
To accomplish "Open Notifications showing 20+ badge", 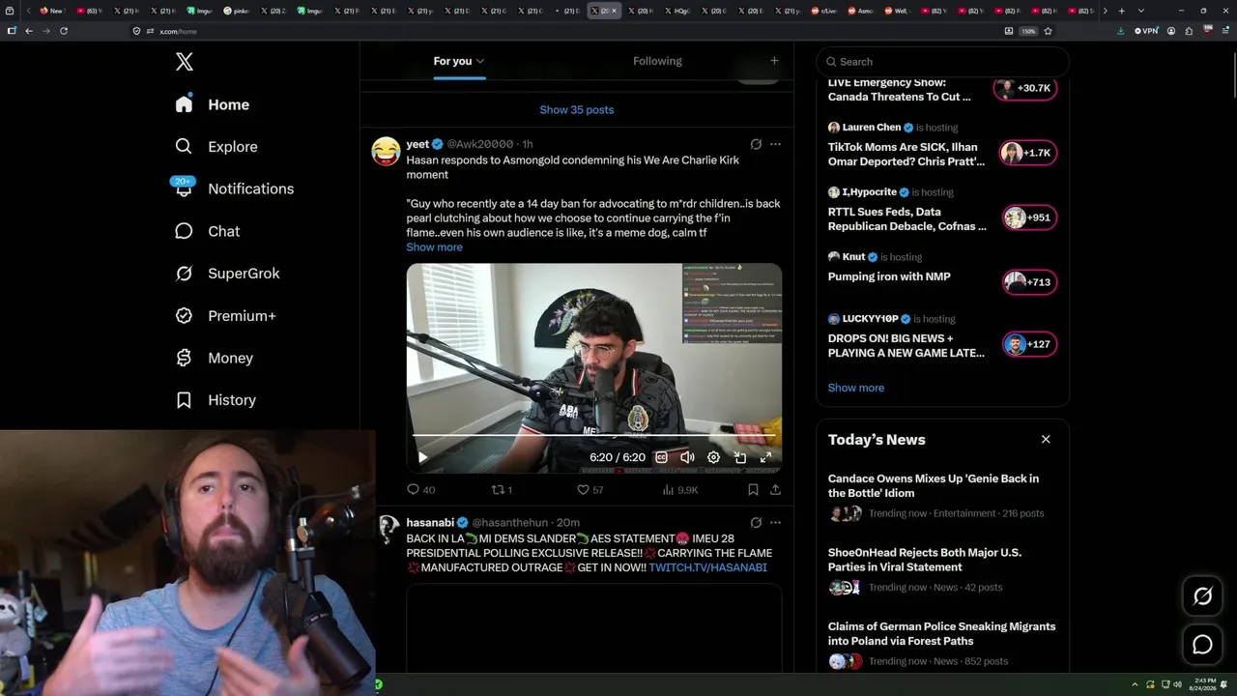I will (x=233, y=188).
